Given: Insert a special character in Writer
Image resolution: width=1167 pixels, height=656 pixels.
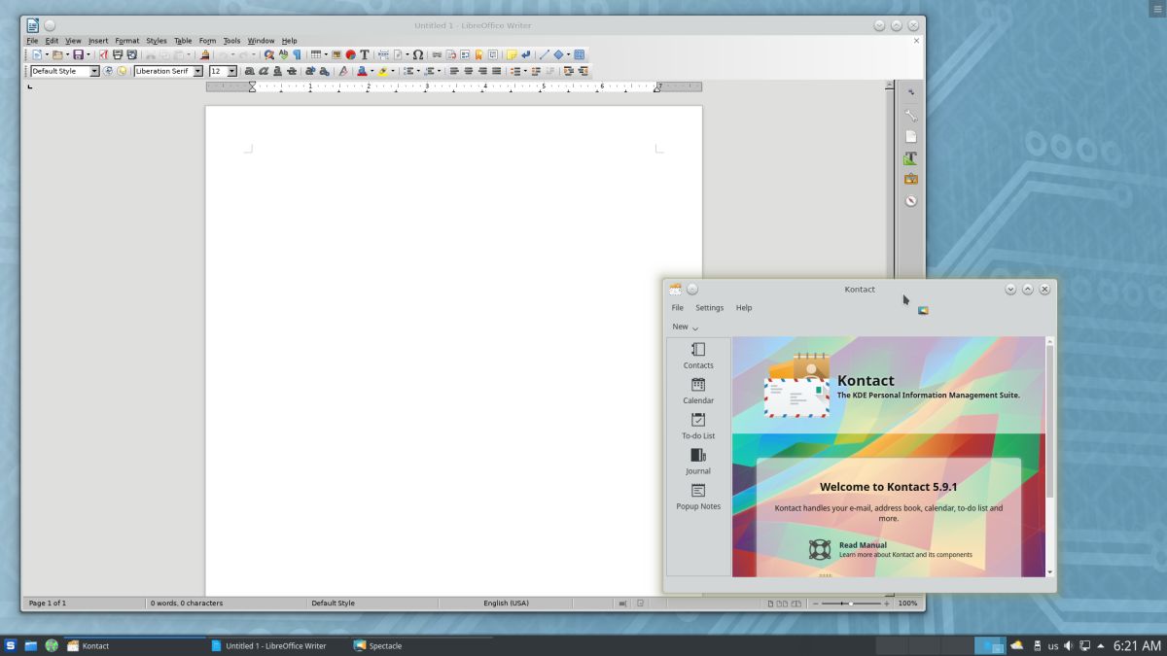Looking at the screenshot, I should [x=416, y=54].
